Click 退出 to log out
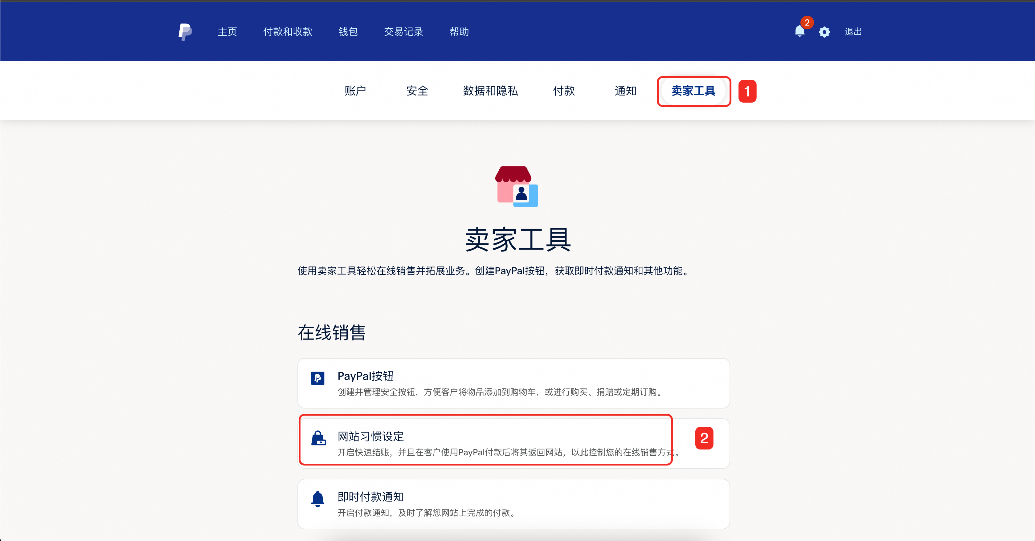1035x541 pixels. coord(853,32)
